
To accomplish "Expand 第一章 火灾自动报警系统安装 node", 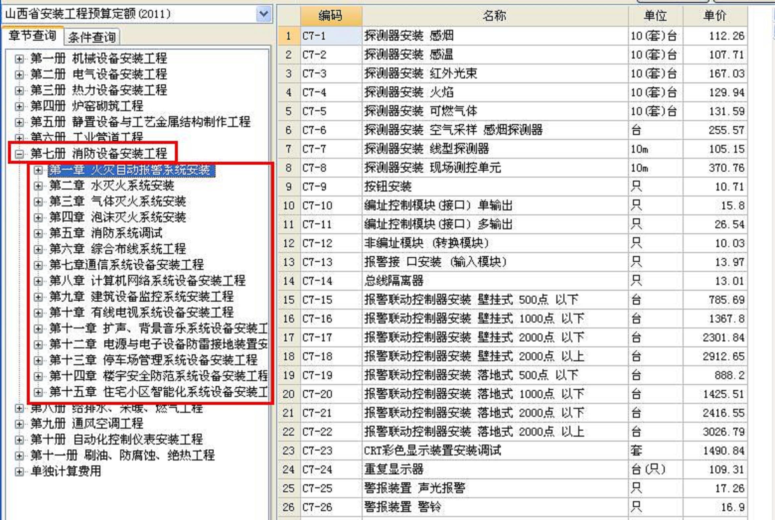I will pyautogui.click(x=38, y=170).
